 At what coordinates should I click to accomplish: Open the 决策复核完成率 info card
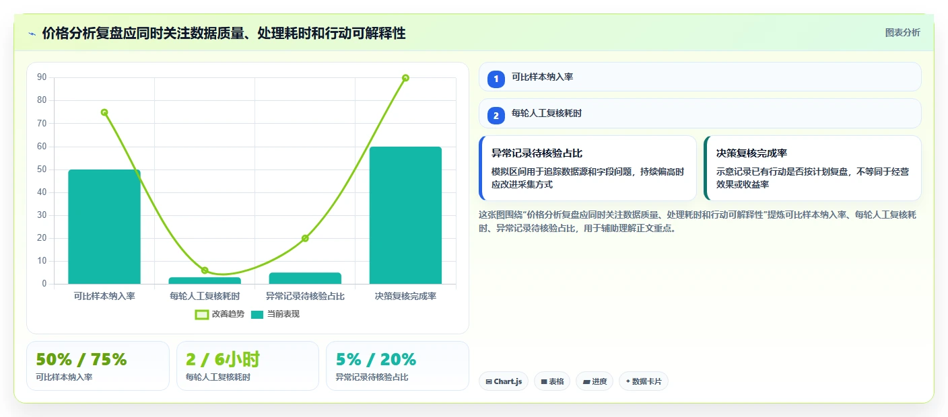coord(813,168)
